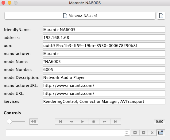Click the modelDescription field Network Audio Player
The height and width of the screenshot is (140, 170).
pyautogui.click(x=104, y=77)
